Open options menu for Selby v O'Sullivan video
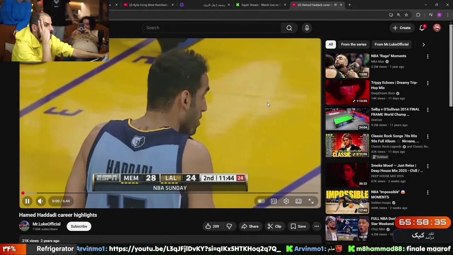This screenshot has height=255, width=453. click(x=428, y=110)
